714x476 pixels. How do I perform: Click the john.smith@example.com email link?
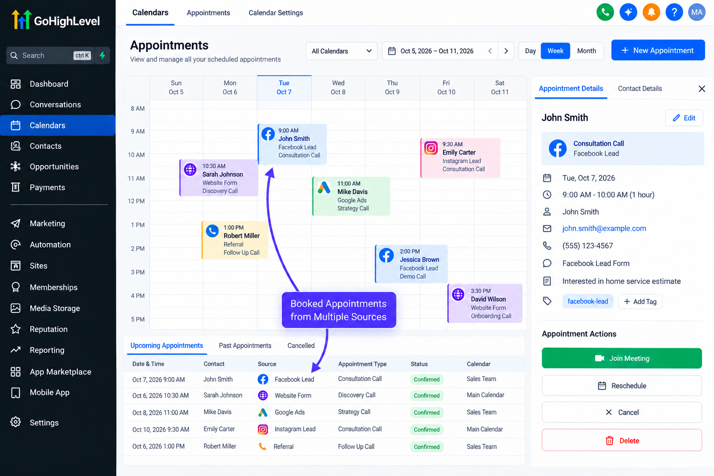point(604,229)
